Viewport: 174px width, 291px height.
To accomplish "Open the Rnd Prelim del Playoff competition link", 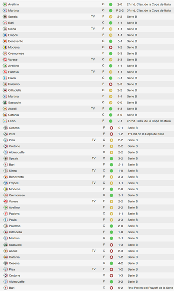I will pyautogui.click(x=150, y=288).
